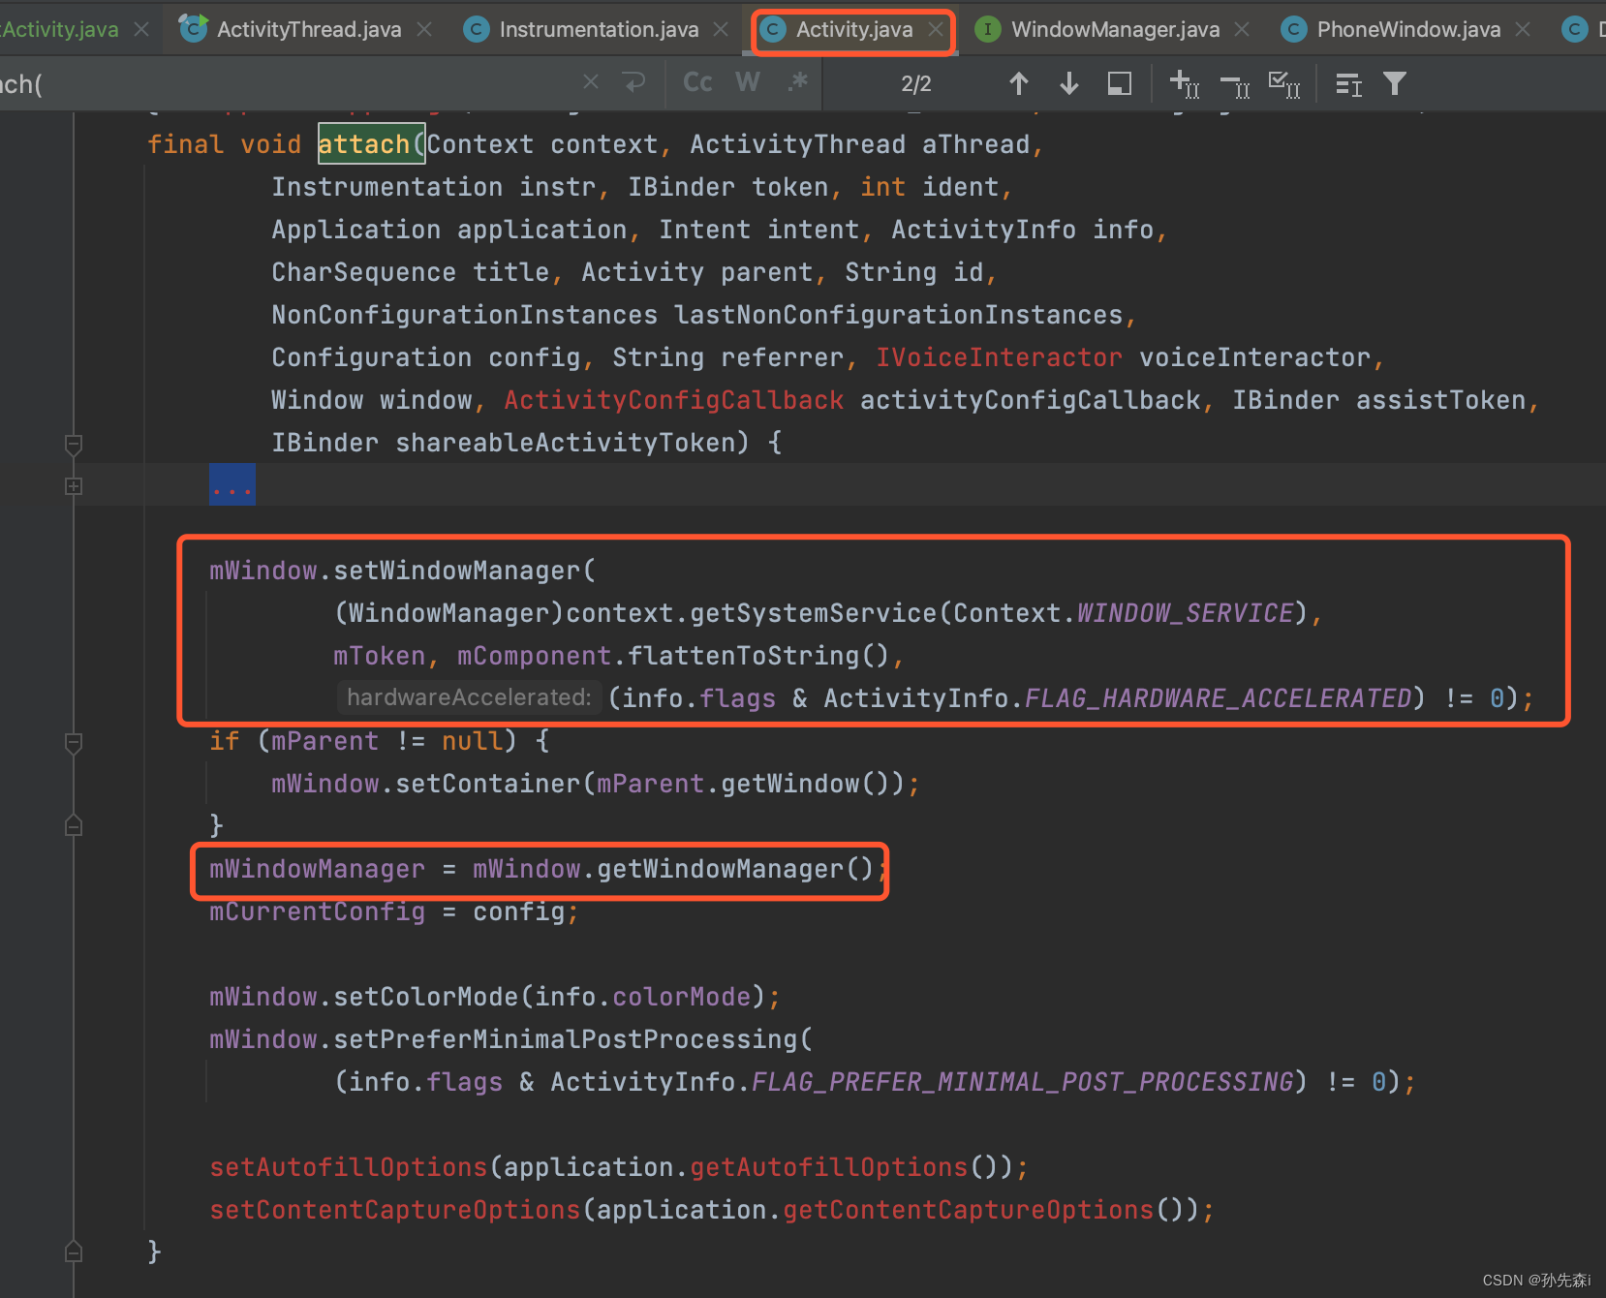Click FLAG_PREFER_MINIMAL_POST_PROCESSING constant

(x=1023, y=1082)
